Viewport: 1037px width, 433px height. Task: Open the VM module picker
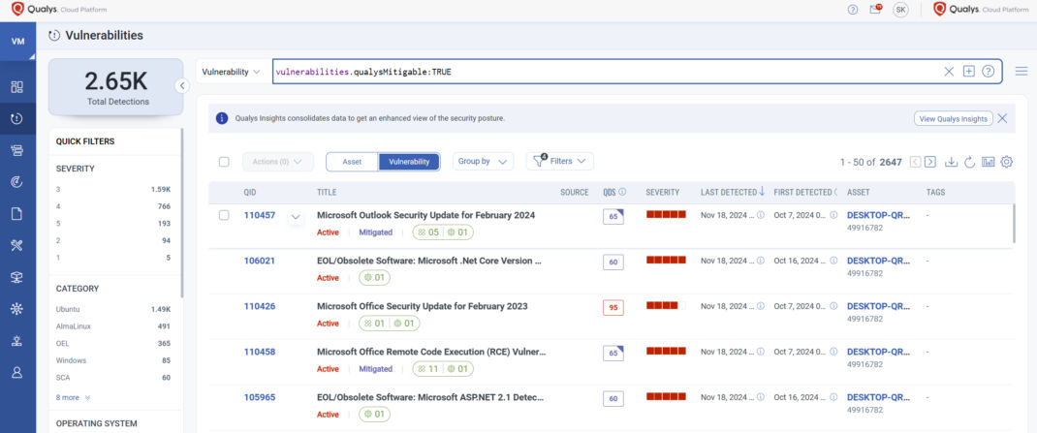coord(17,42)
